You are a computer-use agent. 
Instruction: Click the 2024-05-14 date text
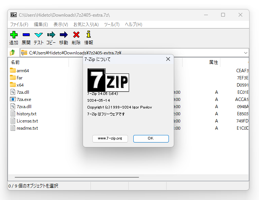coord(98,101)
